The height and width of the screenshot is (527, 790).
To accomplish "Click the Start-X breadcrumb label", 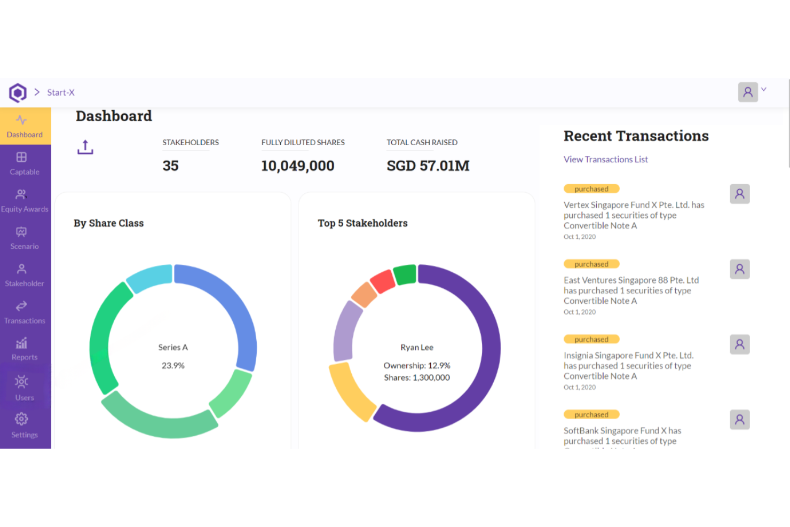I will pyautogui.click(x=61, y=92).
